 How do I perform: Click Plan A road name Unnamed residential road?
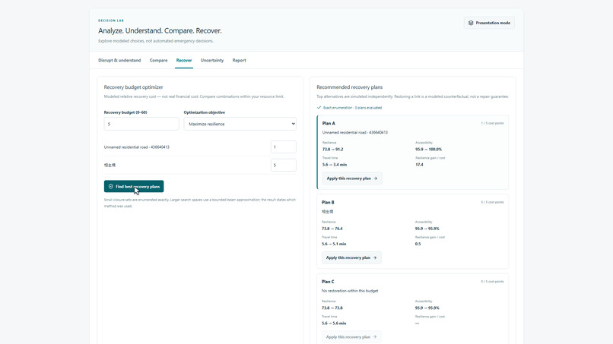(355, 133)
